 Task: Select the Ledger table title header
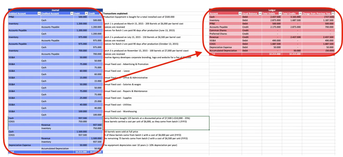[x=272, y=10]
